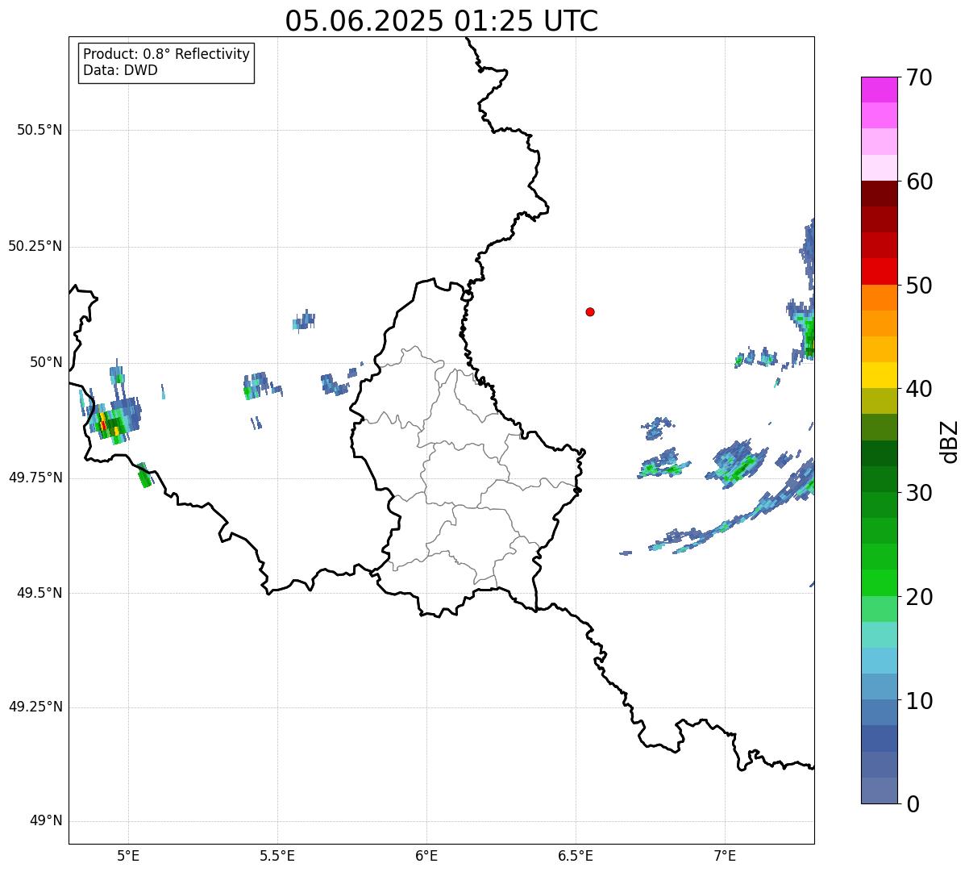Viewport: 969px width, 872px height.
Task: Pick the palest pink colorbar segment above 60
Action: (x=879, y=168)
